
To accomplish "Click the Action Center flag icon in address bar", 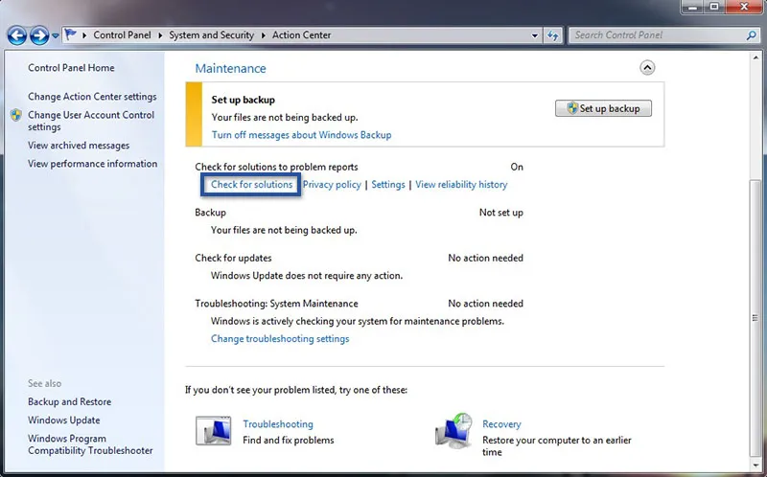I will 71,35.
